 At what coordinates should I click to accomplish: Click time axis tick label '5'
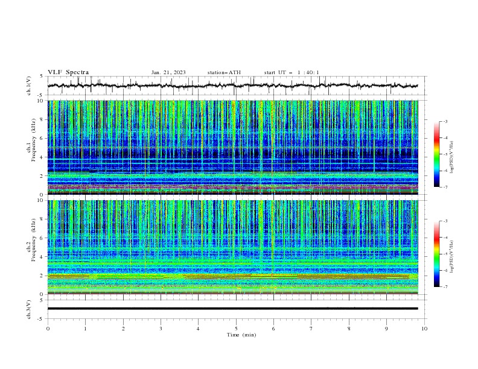tap(236, 329)
